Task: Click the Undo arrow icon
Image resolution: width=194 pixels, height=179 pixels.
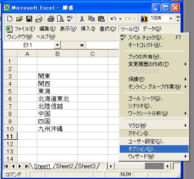Action: pyautogui.click(x=113, y=18)
